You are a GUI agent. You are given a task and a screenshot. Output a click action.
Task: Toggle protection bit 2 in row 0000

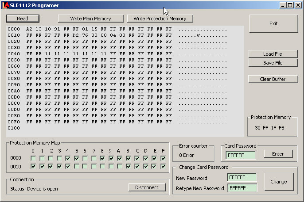51,159
